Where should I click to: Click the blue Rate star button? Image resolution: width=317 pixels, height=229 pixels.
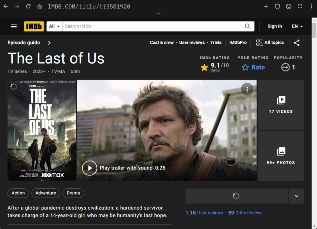(253, 67)
